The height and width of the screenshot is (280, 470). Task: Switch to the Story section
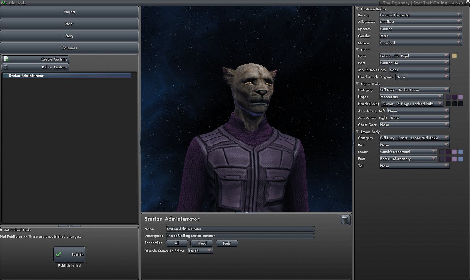coord(69,36)
